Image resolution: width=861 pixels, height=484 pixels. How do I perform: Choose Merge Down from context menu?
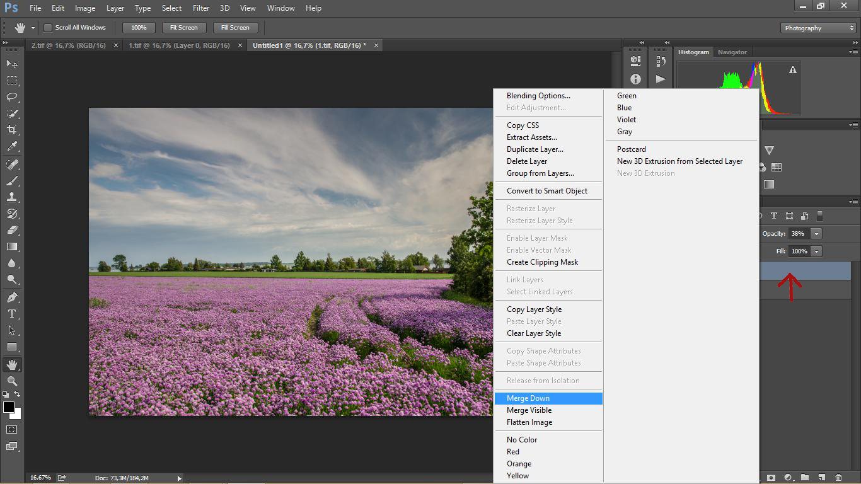pos(528,398)
